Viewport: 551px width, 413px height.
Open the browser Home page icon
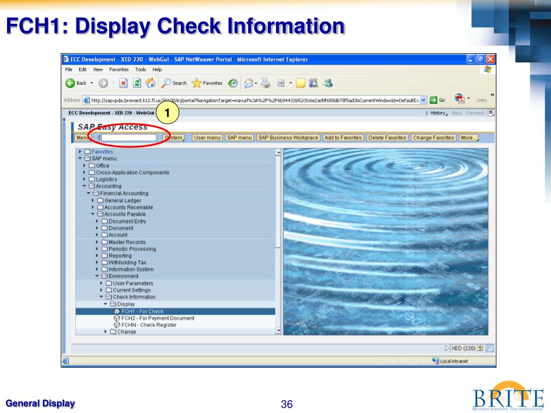151,83
